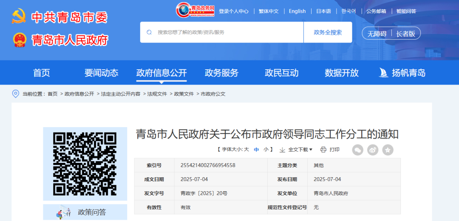Click the 政策问答 panel button

(85, 212)
